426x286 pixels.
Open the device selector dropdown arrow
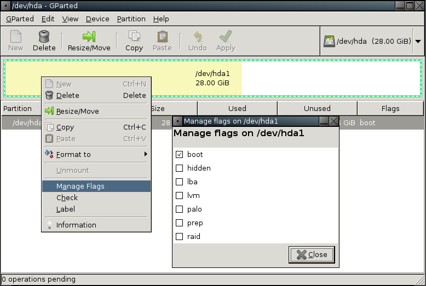418,42
